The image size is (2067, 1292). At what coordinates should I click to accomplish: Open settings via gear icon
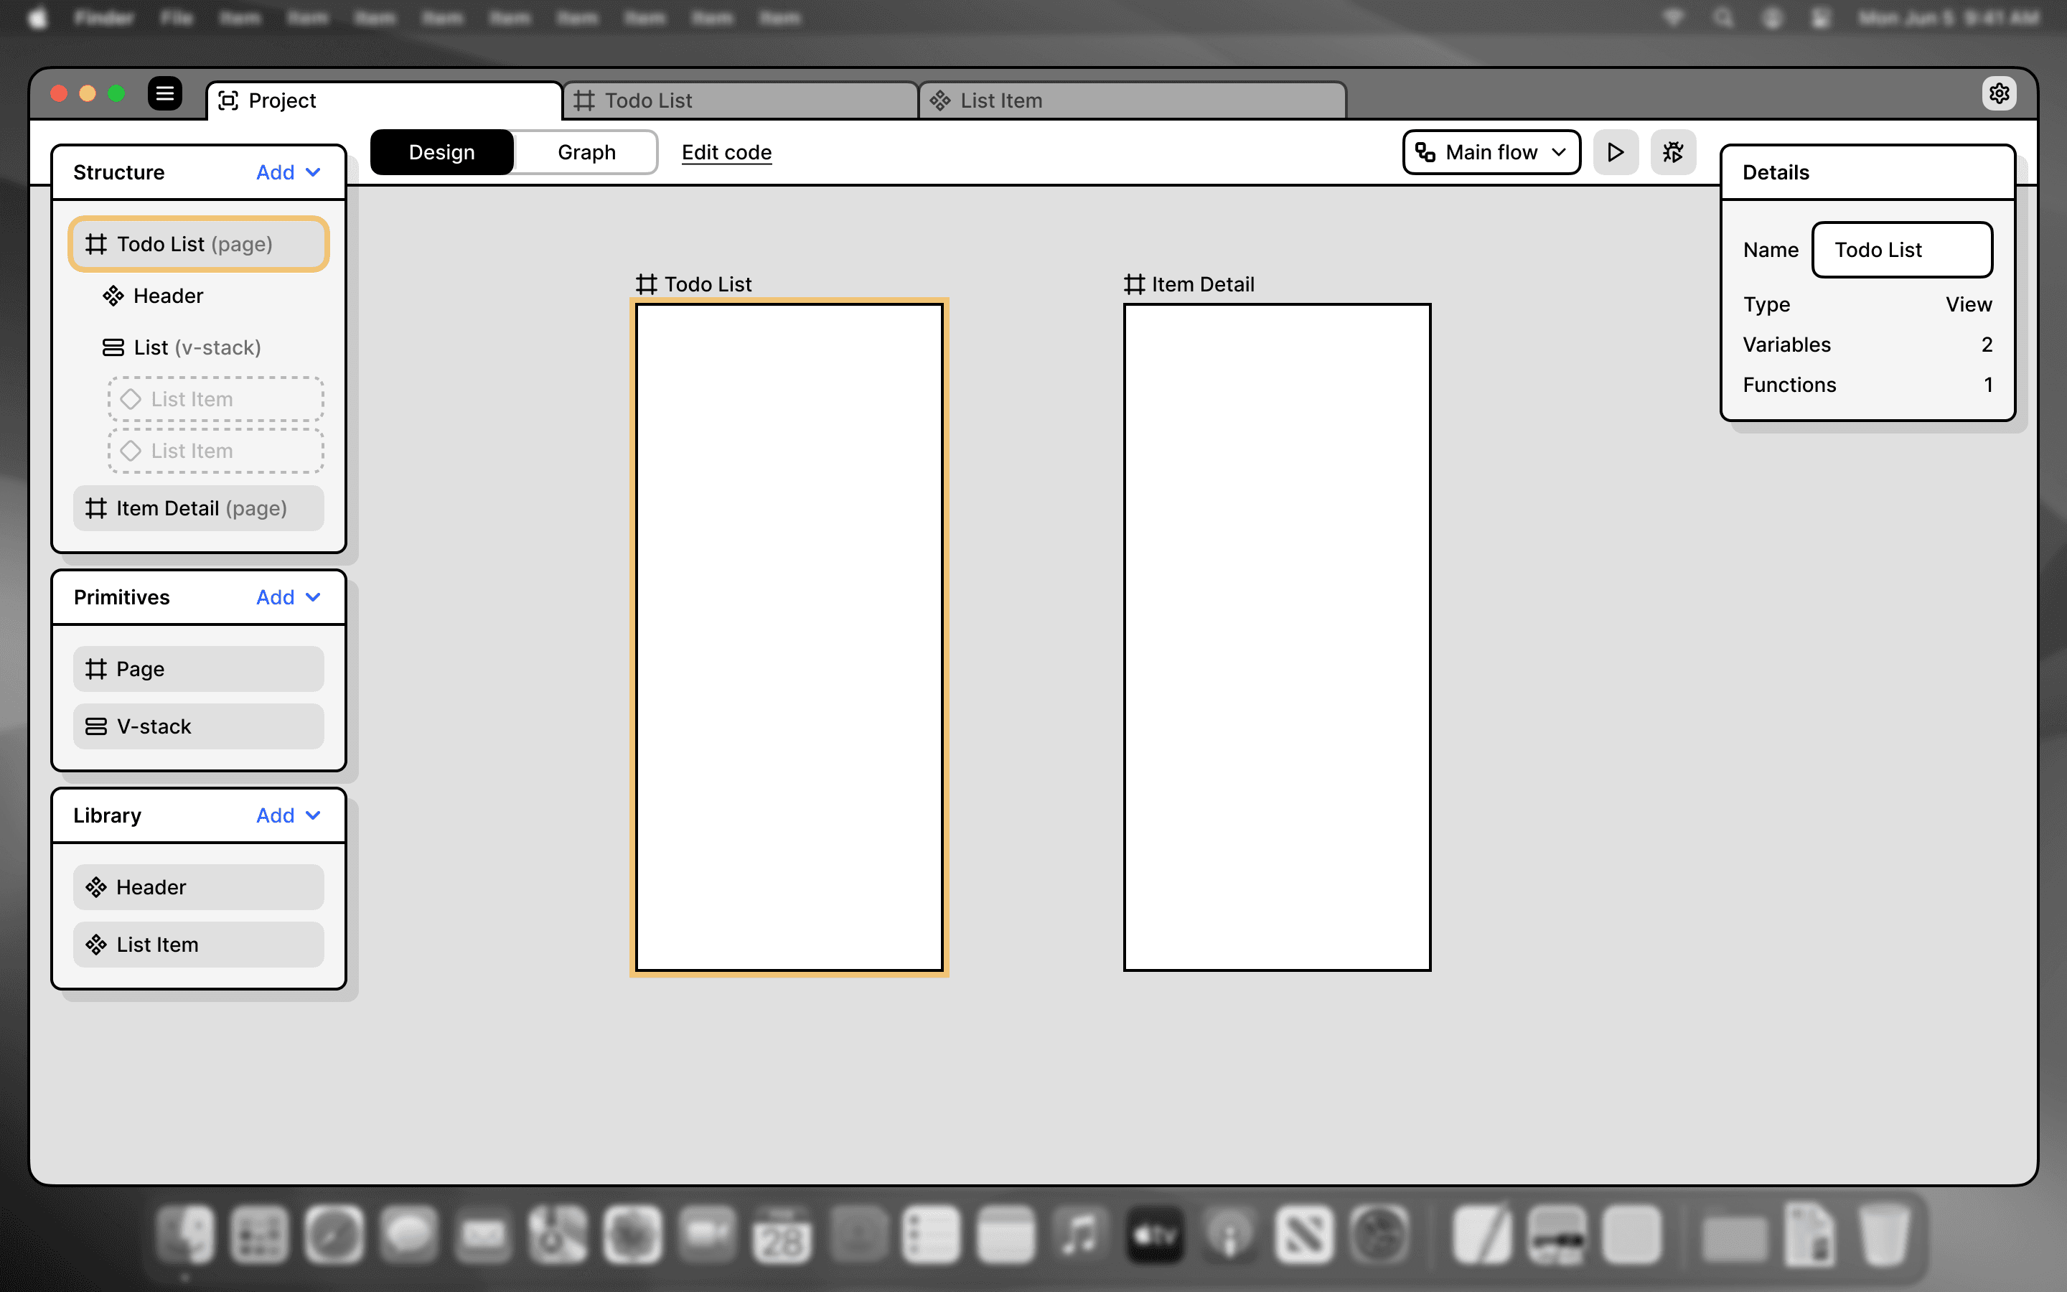click(1999, 93)
